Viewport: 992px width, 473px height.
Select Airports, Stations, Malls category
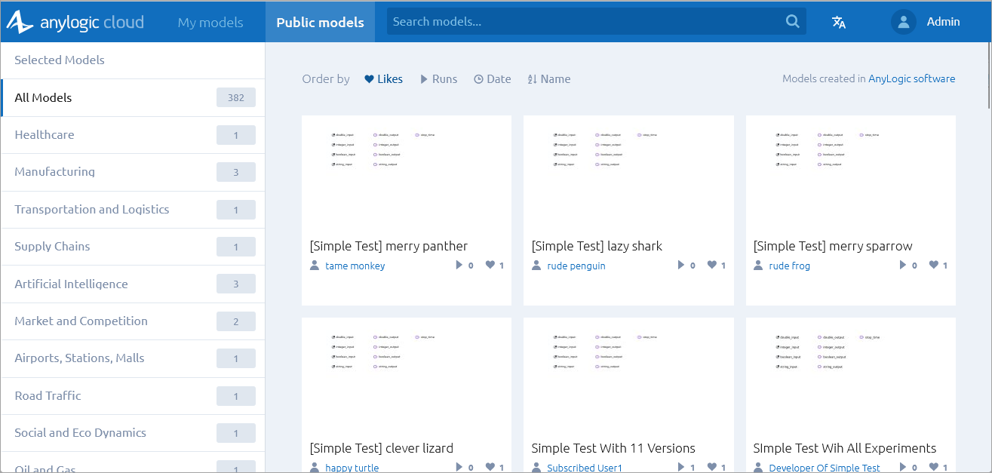pos(133,358)
